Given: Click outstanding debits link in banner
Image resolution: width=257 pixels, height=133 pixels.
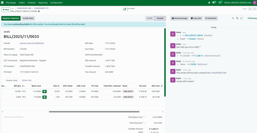Looking at the screenshot, I should 21,24.
